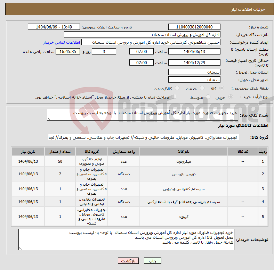Image resolution: width=274 pixels, height=270 pixels.
Task: Click the شرح کلی نیاز text area
Action: click(143, 115)
